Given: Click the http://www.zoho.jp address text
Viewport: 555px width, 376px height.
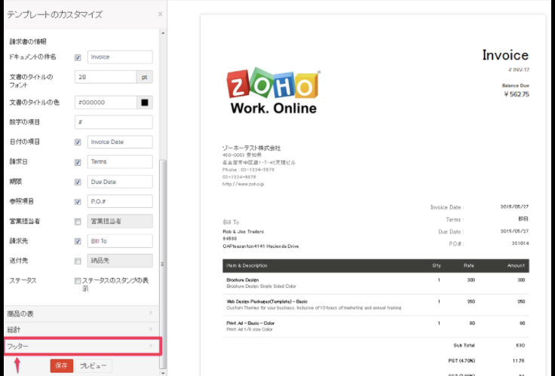Looking at the screenshot, I should pyautogui.click(x=243, y=184).
